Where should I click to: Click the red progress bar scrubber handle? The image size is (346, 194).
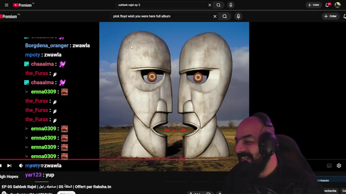click(184, 160)
